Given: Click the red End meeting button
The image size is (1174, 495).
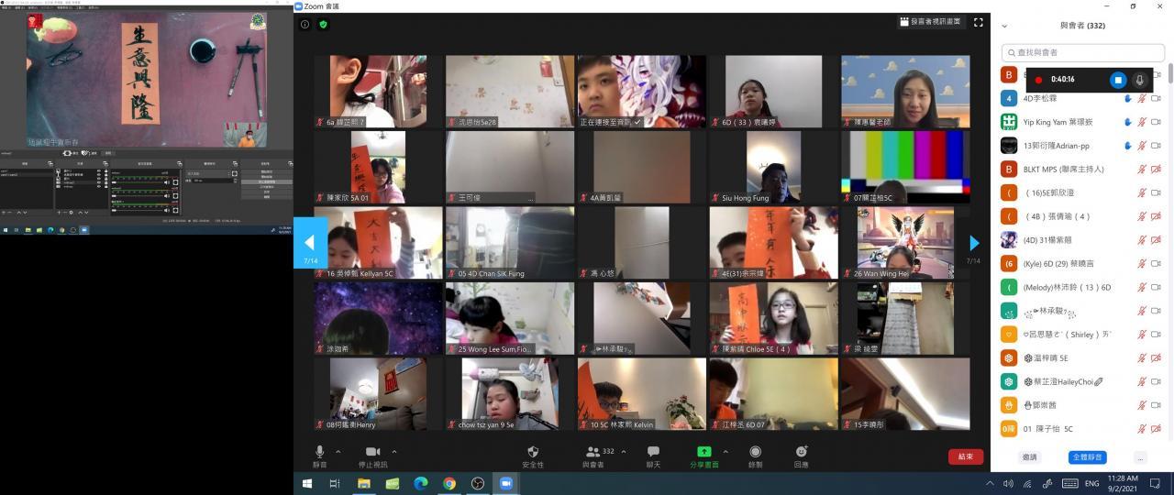Looking at the screenshot, I should 965,456.
